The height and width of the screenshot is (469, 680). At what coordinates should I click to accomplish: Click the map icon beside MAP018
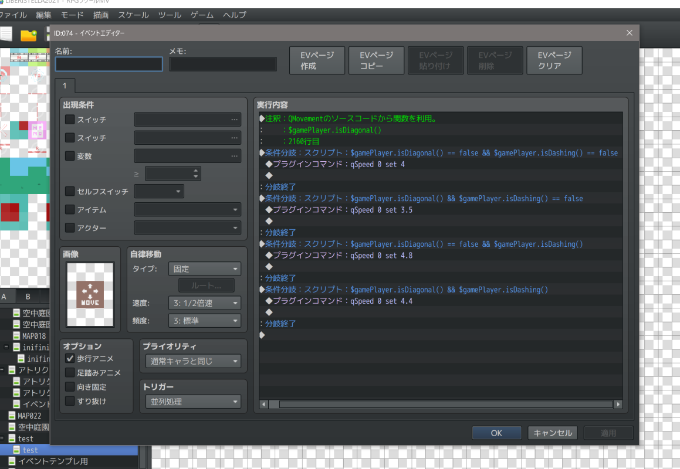(x=16, y=336)
